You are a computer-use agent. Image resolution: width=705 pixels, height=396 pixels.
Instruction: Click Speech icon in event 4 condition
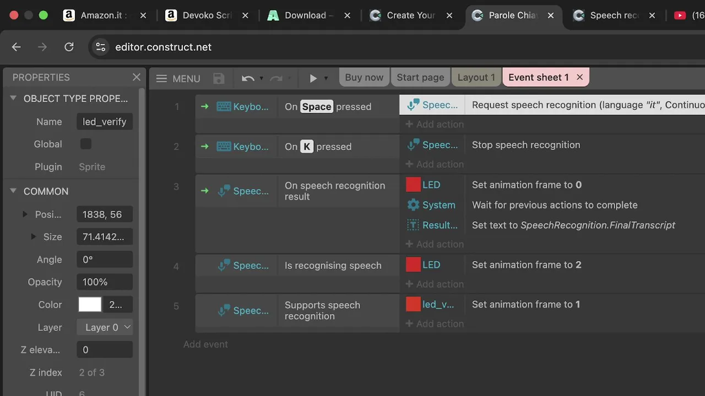point(224,266)
